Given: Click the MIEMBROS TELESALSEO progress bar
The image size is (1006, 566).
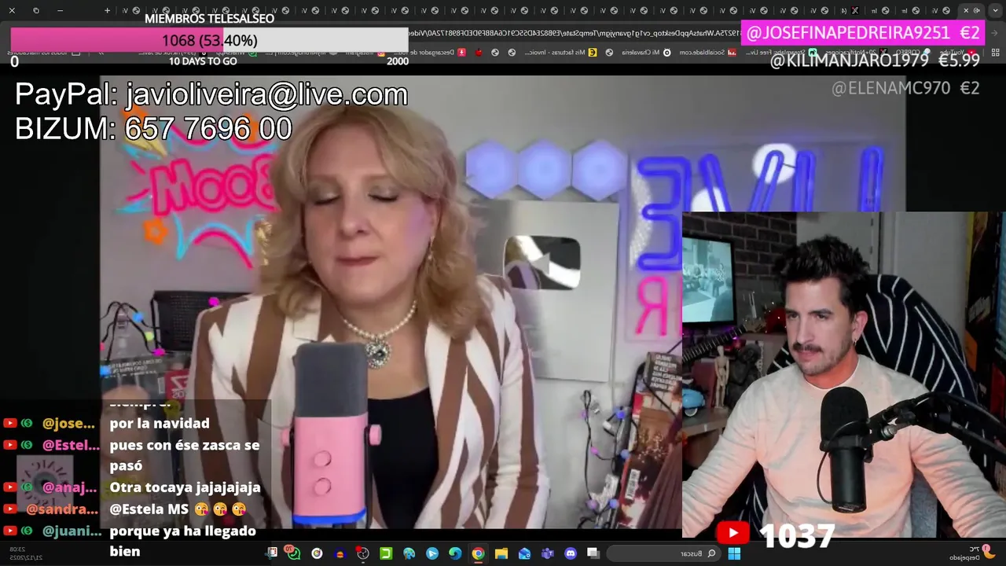Looking at the screenshot, I should click(209, 40).
